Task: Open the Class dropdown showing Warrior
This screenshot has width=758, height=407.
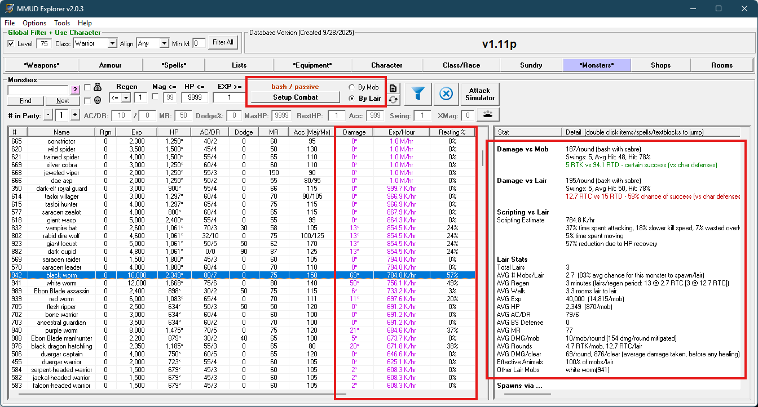Action: tap(112, 43)
